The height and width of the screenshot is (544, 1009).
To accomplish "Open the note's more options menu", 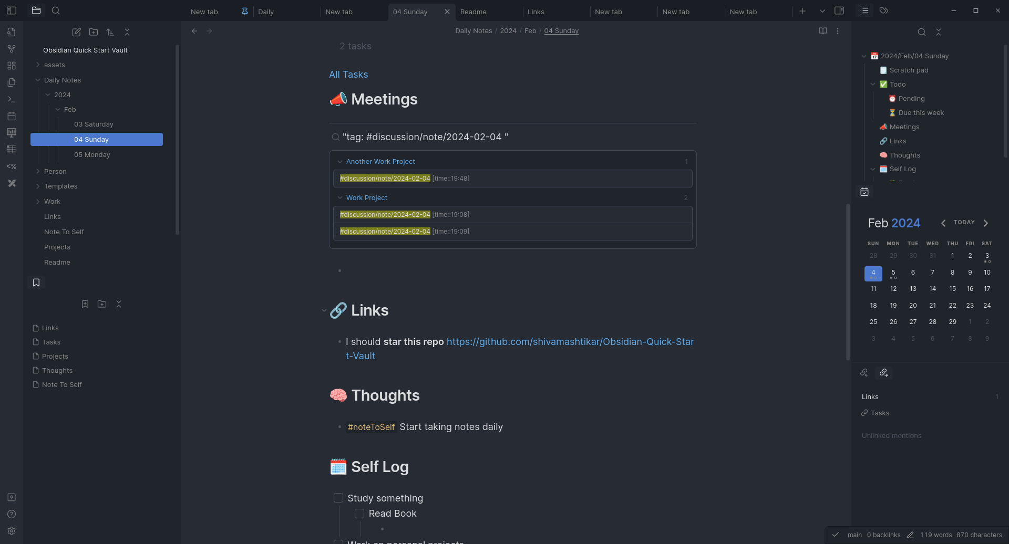I will click(838, 31).
